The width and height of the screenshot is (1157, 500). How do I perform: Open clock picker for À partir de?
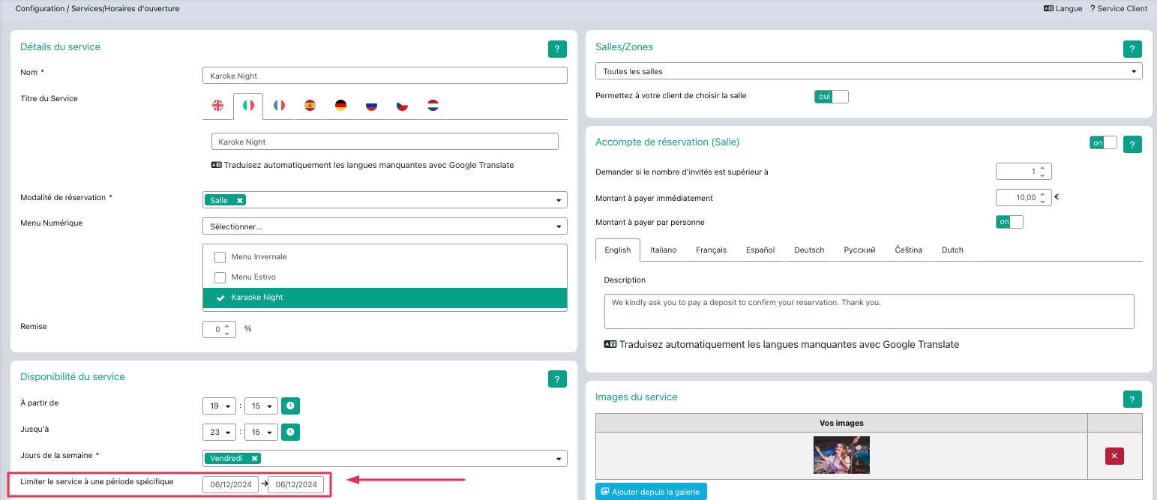[x=291, y=406]
